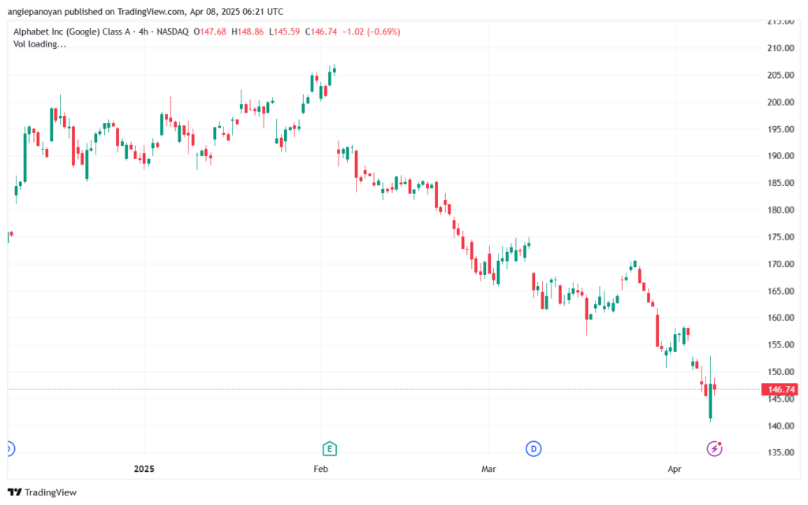
Task: Click the 'angiepanoyan published on TradingView.com' caption
Action: (95, 11)
